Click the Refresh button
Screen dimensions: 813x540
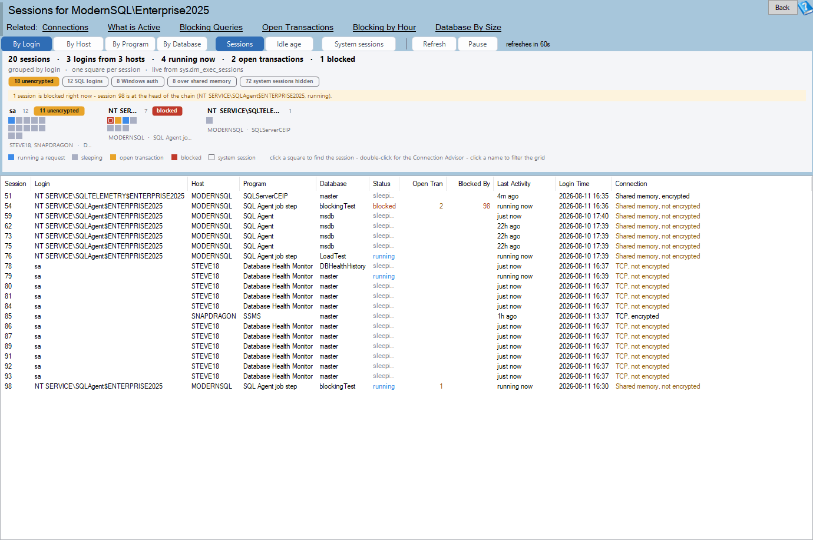434,44
